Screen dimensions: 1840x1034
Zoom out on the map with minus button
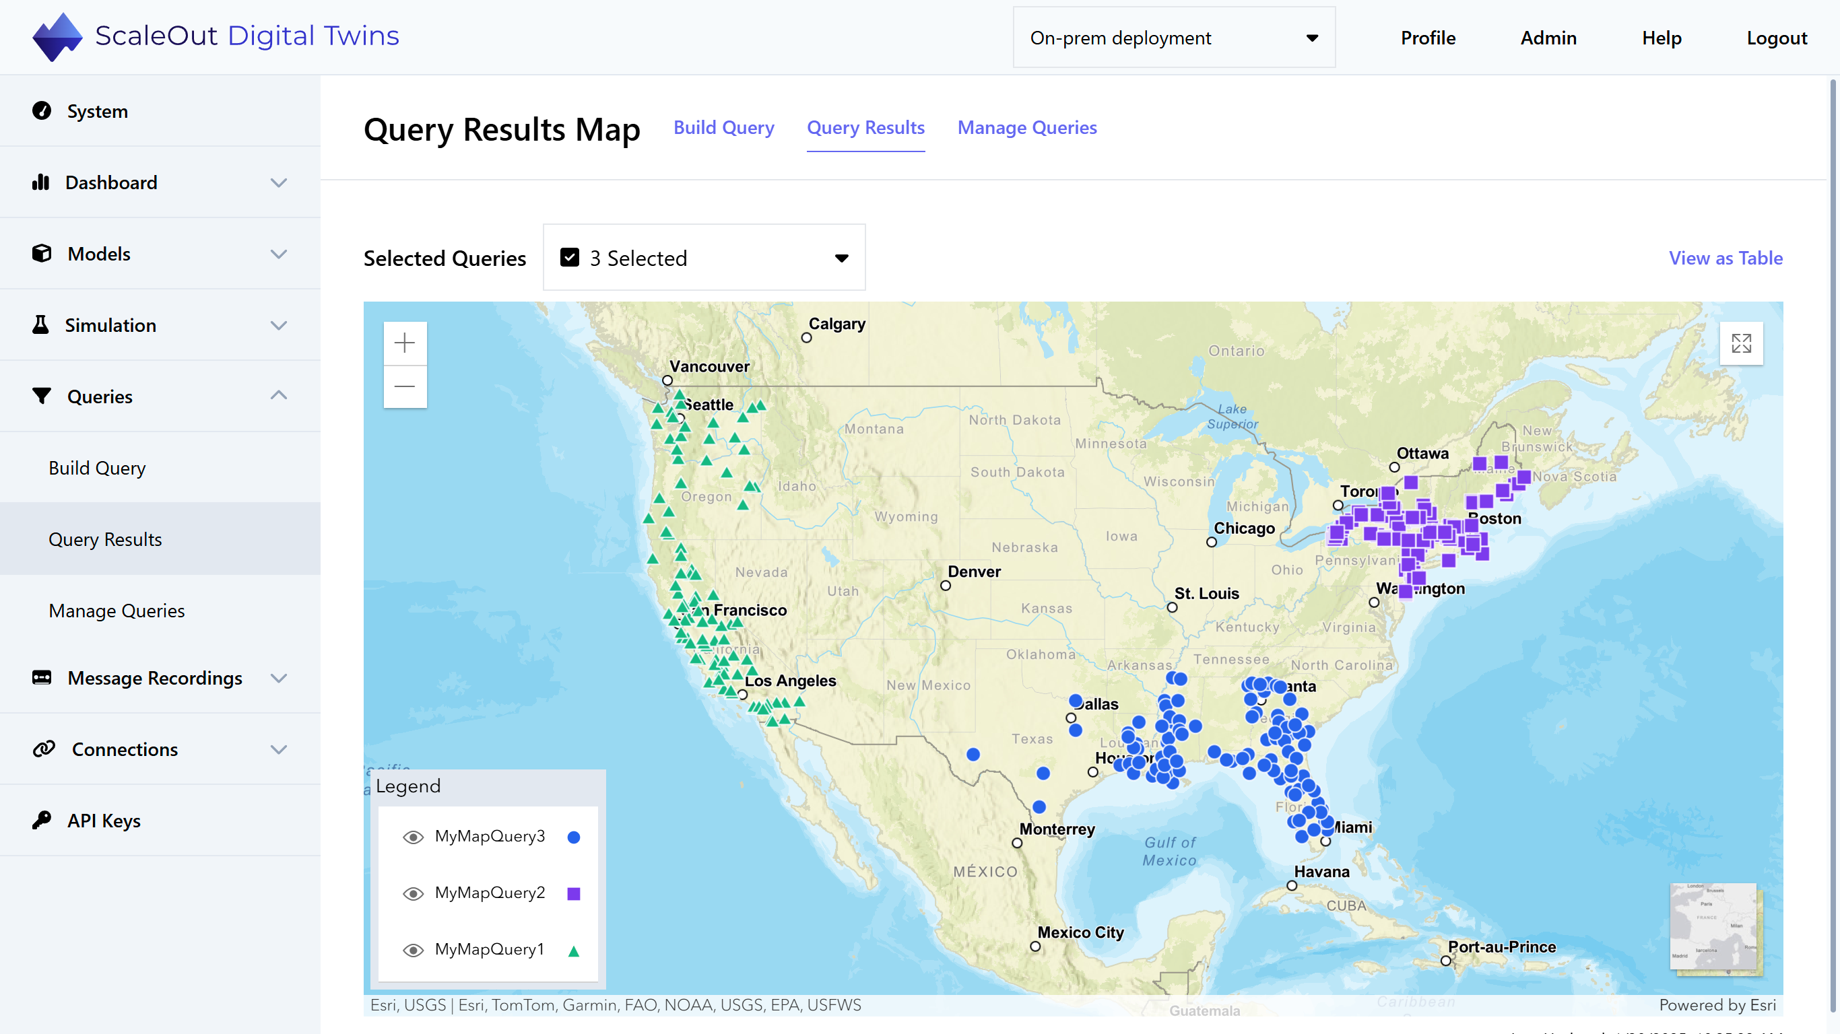(405, 387)
